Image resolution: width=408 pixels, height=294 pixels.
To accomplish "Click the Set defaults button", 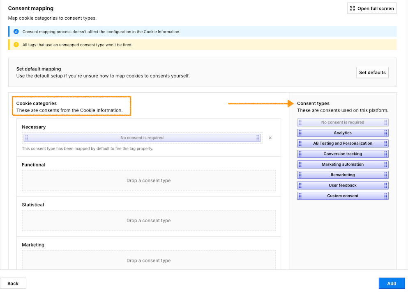I will click(372, 73).
